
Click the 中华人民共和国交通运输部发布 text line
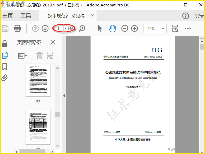click(x=133, y=140)
